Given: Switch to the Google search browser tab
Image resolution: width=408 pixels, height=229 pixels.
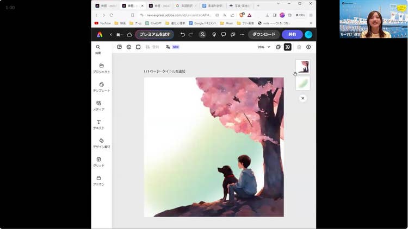Looking at the screenshot, I should coord(186,5).
